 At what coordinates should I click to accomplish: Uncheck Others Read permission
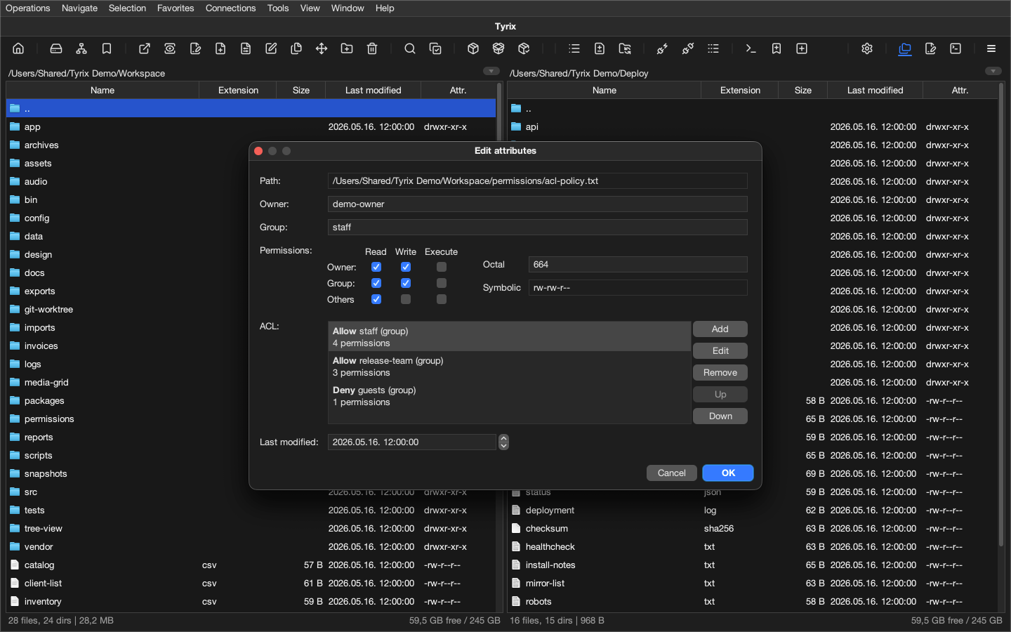[x=376, y=299]
